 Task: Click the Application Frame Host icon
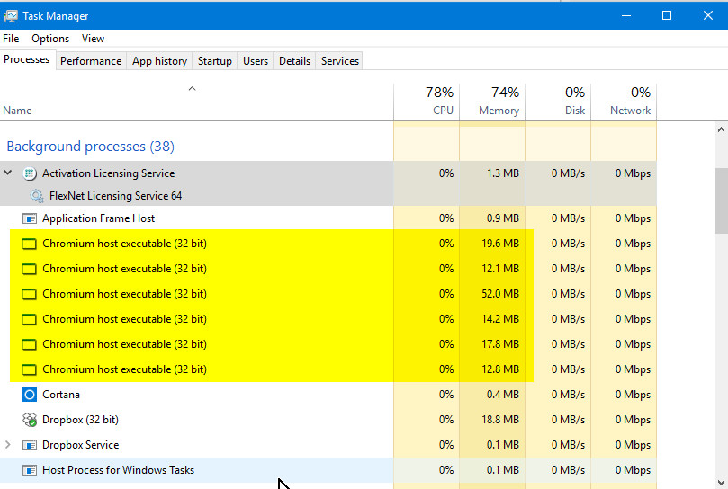click(x=30, y=218)
